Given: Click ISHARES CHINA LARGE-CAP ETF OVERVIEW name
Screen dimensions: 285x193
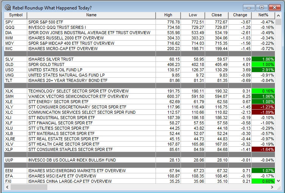Looking at the screenshot, I should click(x=91, y=181).
